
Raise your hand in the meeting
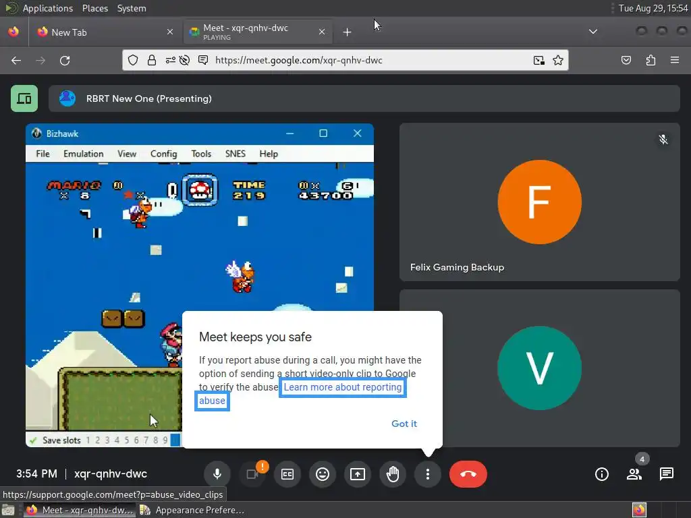pyautogui.click(x=393, y=474)
